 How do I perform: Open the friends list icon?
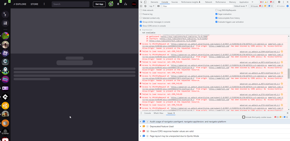coord(126,4)
